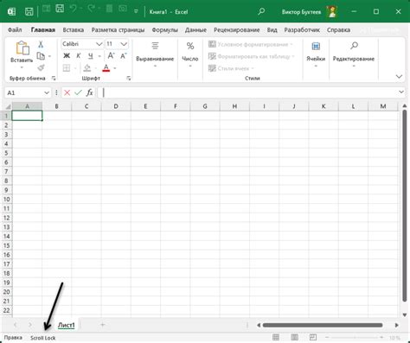This screenshot has width=410, height=343.
Task: Expand the formula bar chevron
Action: click(x=401, y=92)
